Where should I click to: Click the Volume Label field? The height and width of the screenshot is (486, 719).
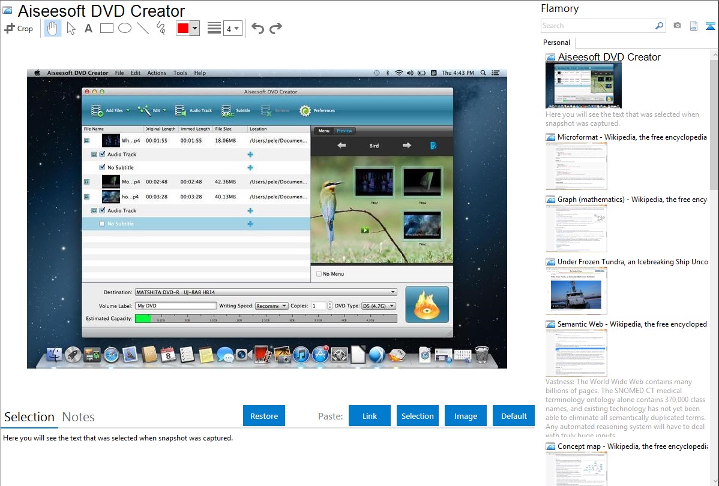pos(176,306)
